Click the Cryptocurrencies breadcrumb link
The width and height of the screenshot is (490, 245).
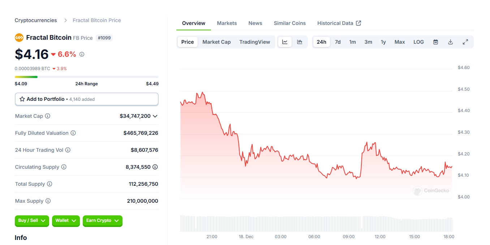[35, 20]
